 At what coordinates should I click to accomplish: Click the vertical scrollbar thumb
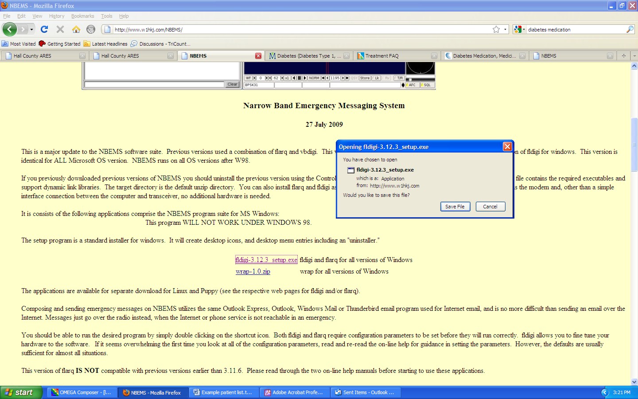point(634,145)
